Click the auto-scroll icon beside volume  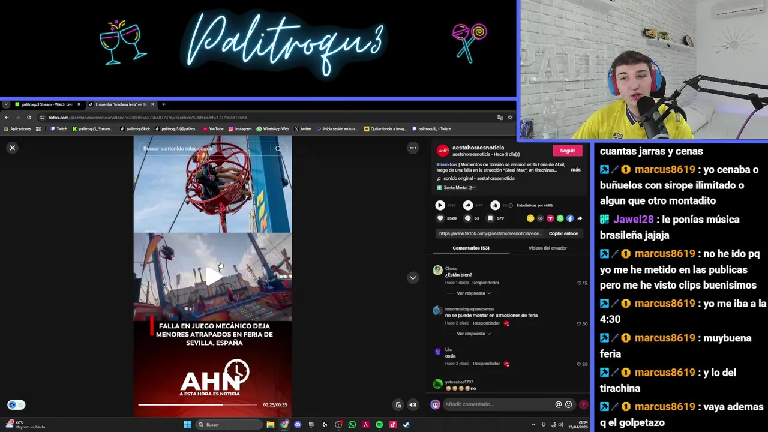pyautogui.click(x=398, y=405)
